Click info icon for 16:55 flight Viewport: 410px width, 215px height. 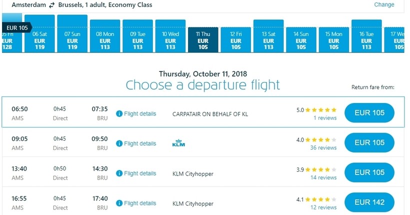[x=119, y=203]
